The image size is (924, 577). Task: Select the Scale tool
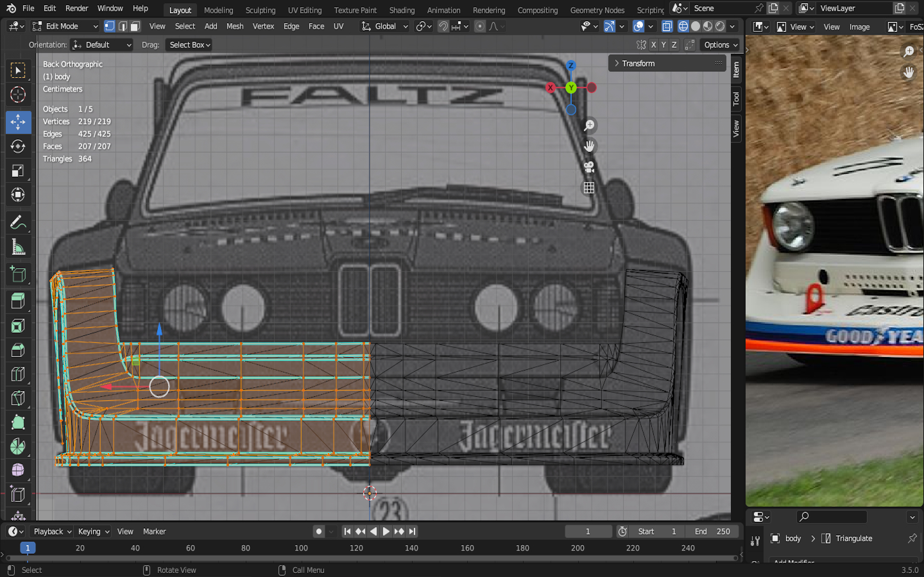point(18,171)
